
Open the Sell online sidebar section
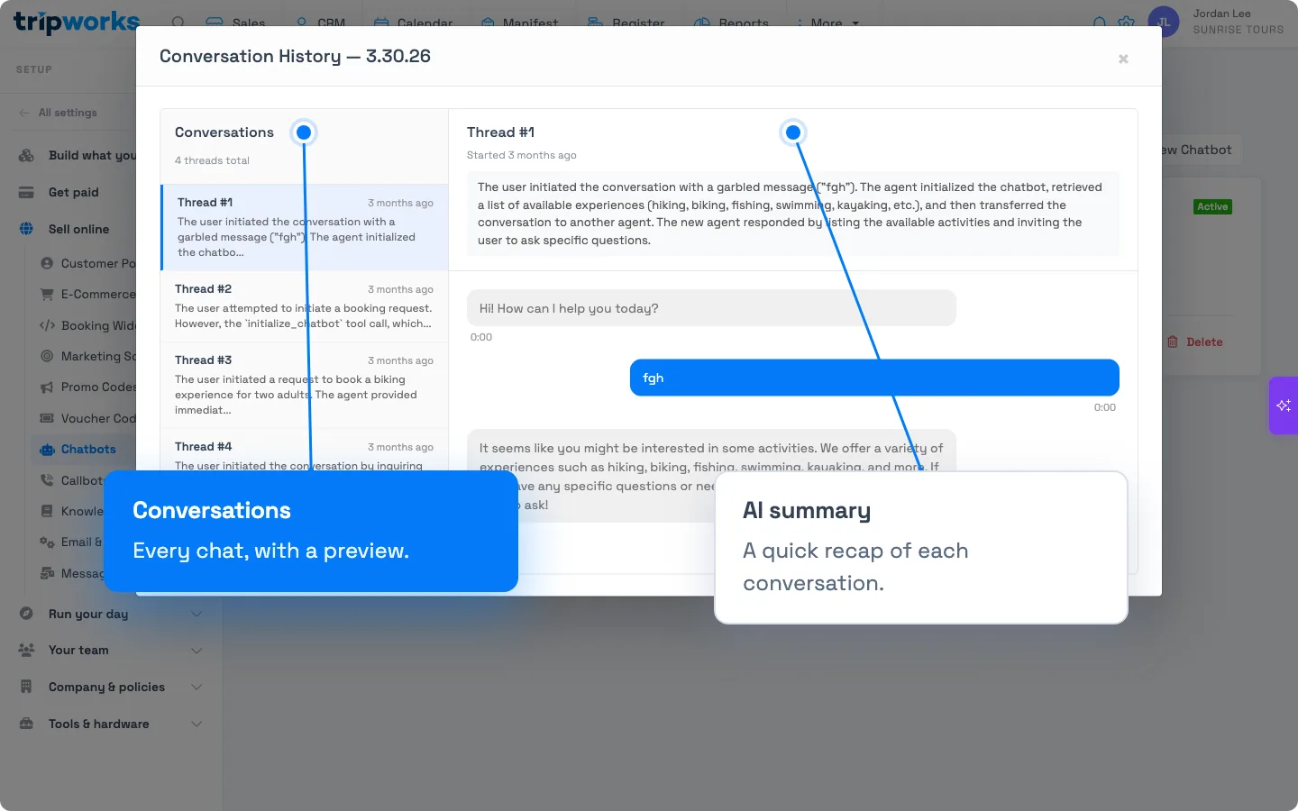click(x=78, y=229)
